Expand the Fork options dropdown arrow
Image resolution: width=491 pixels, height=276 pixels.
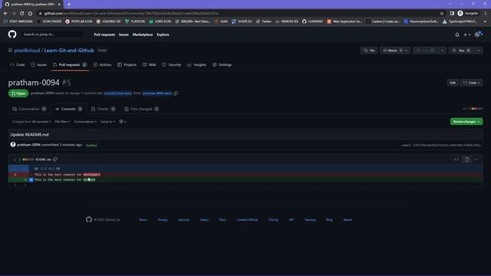point(442,51)
